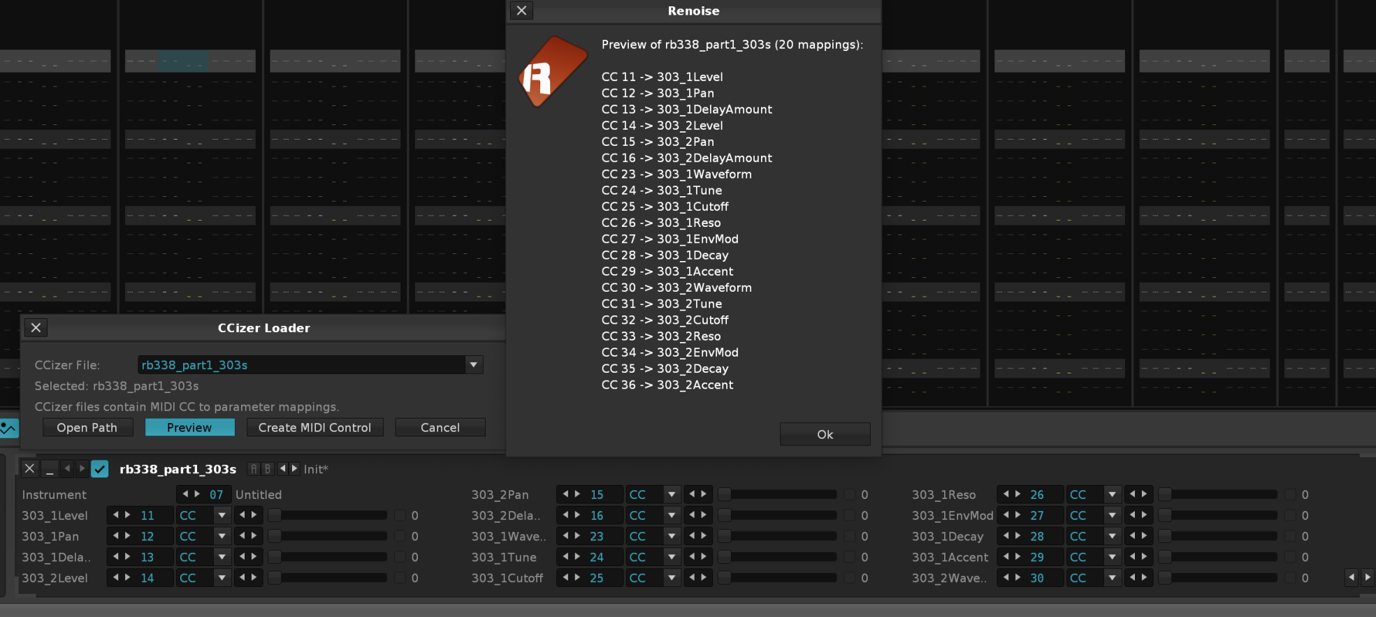The height and width of the screenshot is (617, 1376).
Task: Select preset slot B on device header
Action: coord(267,469)
